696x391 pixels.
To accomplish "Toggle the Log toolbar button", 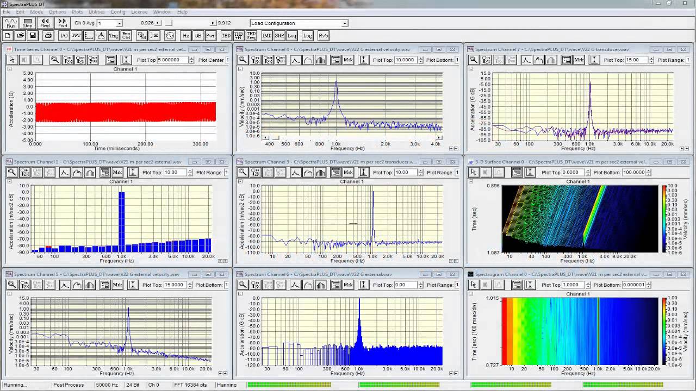I will tap(308, 36).
